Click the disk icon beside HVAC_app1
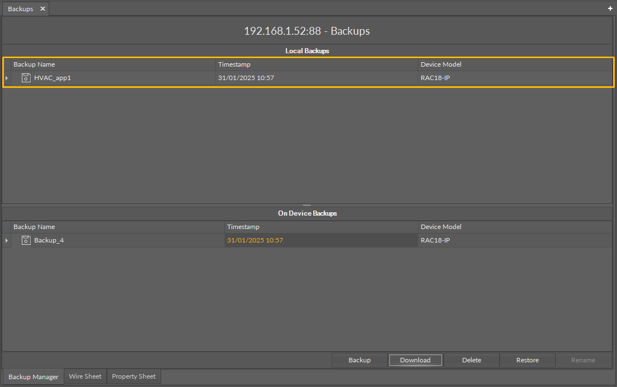This screenshot has height=387, width=617. (26, 78)
